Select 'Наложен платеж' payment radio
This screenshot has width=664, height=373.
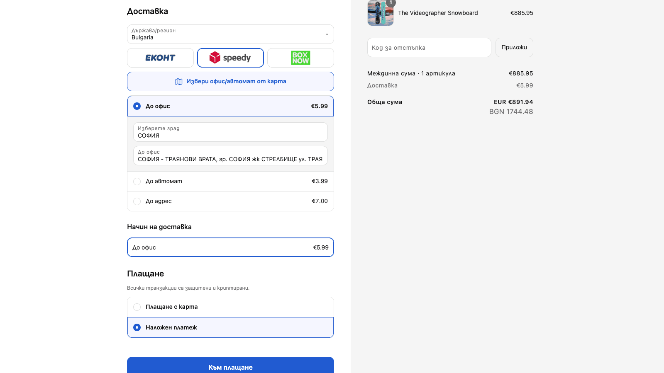137,327
